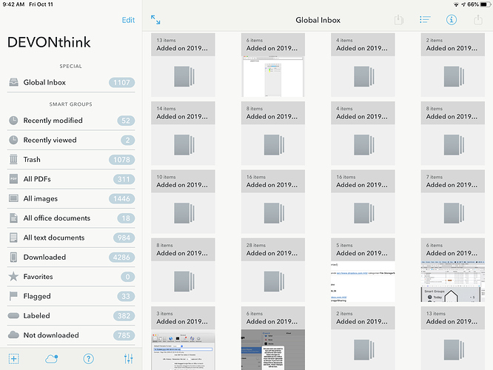Open the Downloaded smart group label
This screenshot has height=370, width=493.
[44, 257]
